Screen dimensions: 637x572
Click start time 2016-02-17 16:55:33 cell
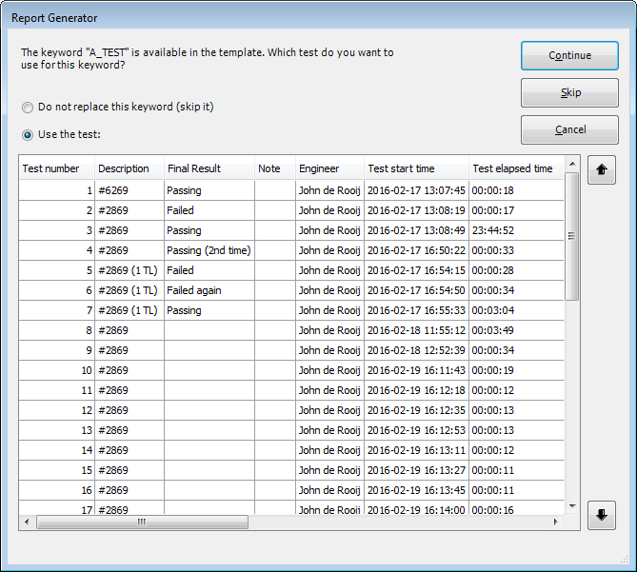tap(416, 310)
